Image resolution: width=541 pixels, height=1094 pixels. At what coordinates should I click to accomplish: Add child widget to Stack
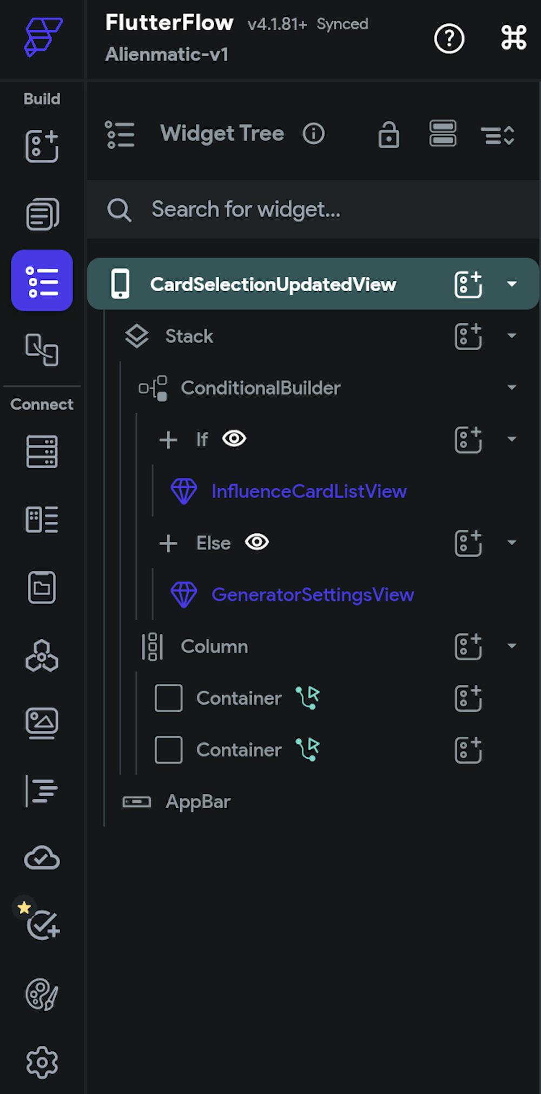pyautogui.click(x=468, y=336)
